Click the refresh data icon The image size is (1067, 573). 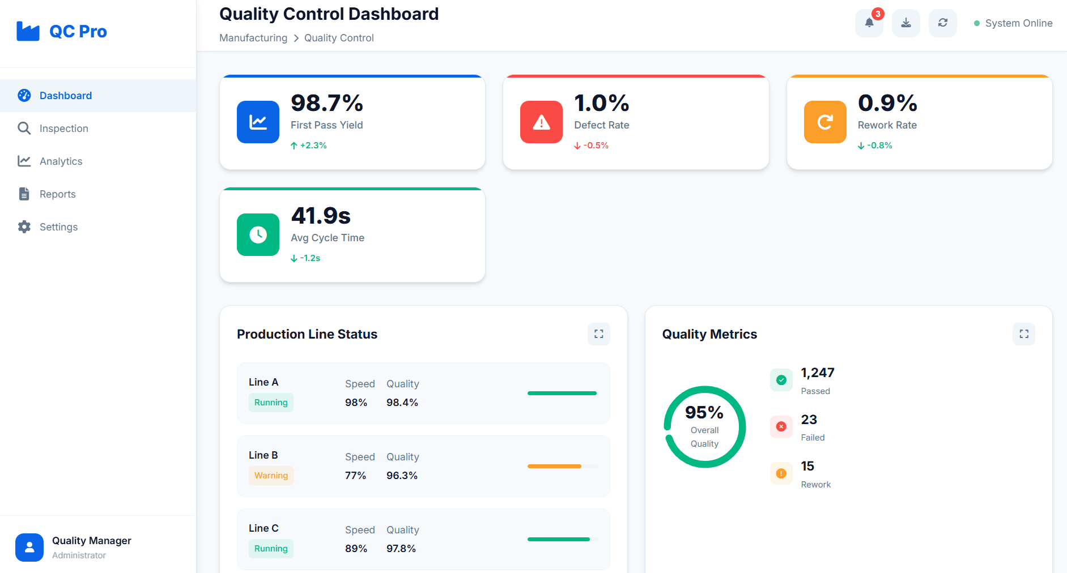click(x=942, y=23)
